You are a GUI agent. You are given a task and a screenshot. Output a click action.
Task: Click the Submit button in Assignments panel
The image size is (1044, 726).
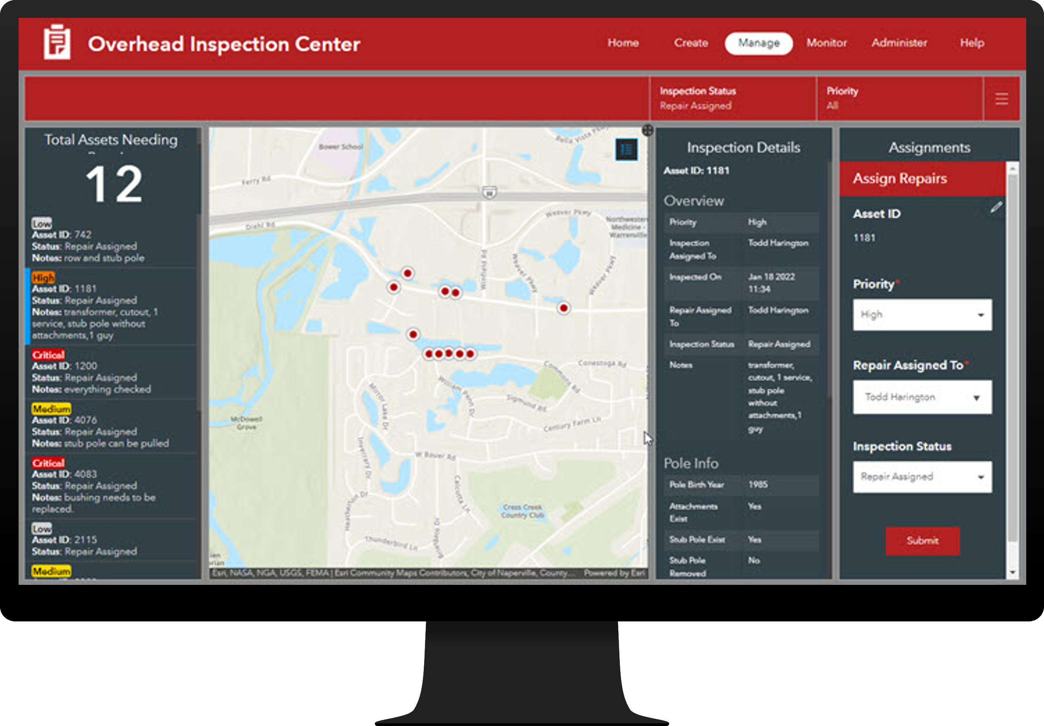tap(923, 540)
